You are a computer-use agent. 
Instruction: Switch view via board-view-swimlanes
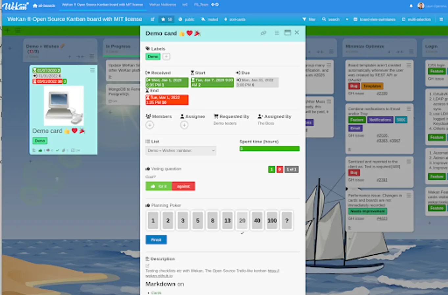pyautogui.click(x=374, y=19)
